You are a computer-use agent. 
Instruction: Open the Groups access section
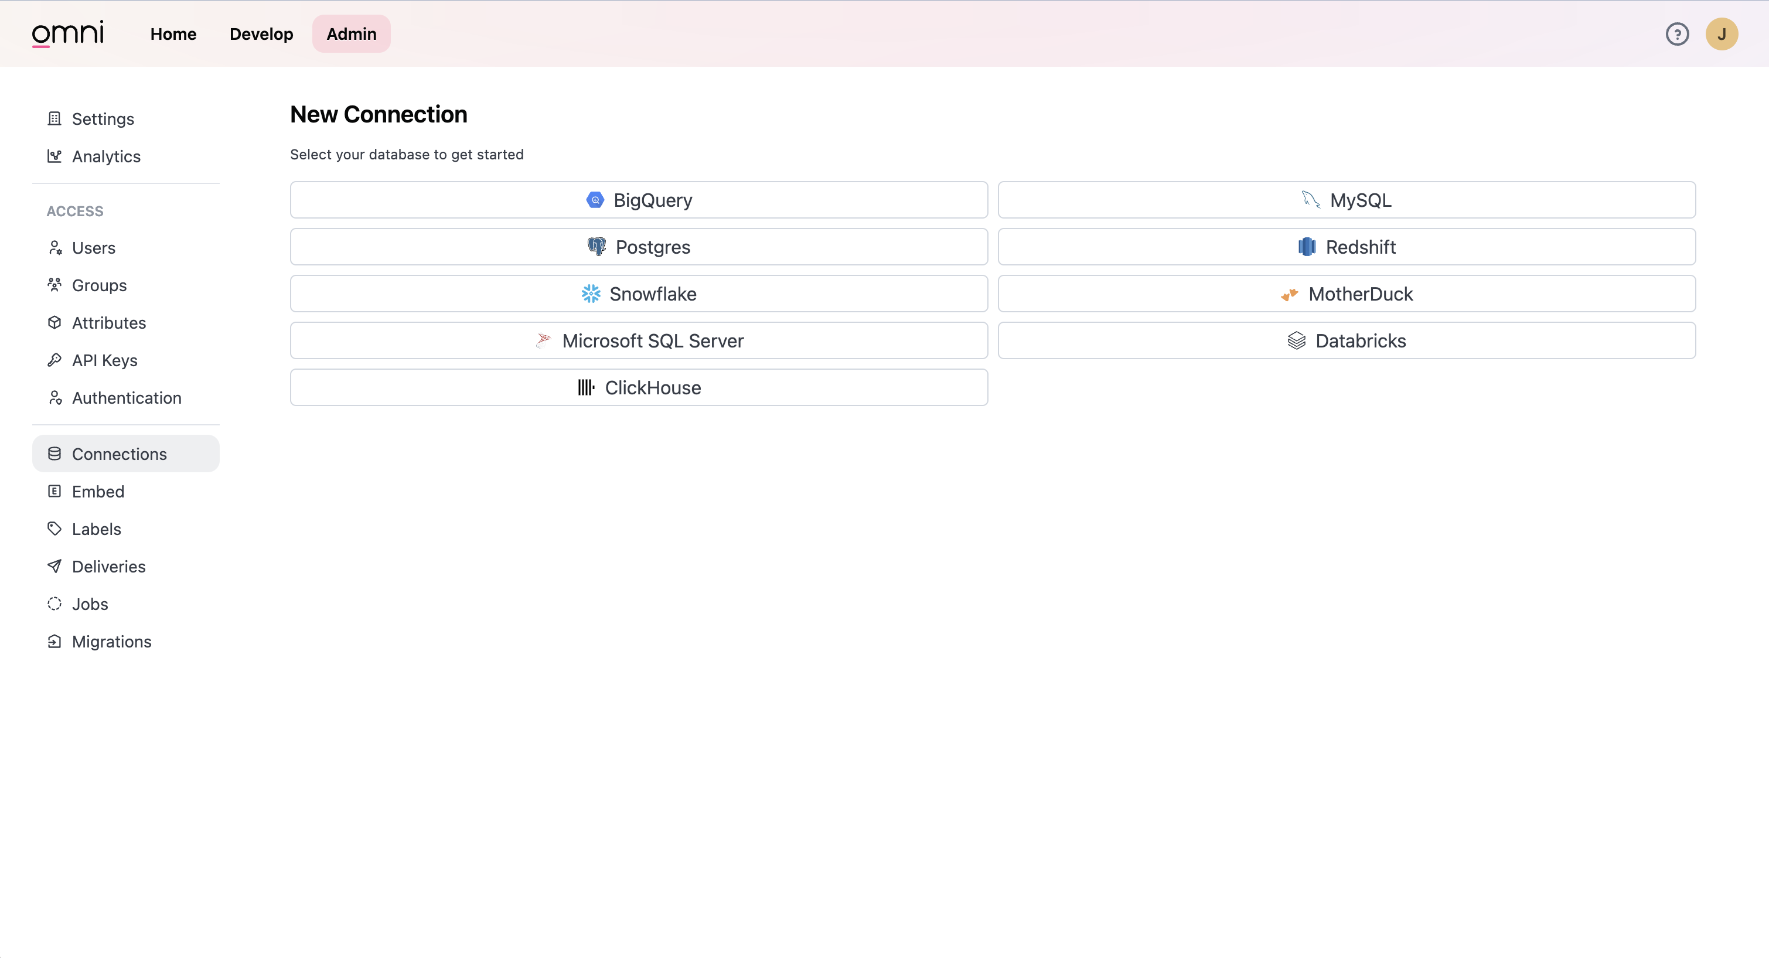100,285
